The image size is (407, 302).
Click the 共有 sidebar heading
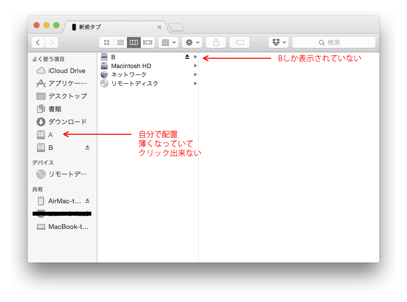[38, 189]
